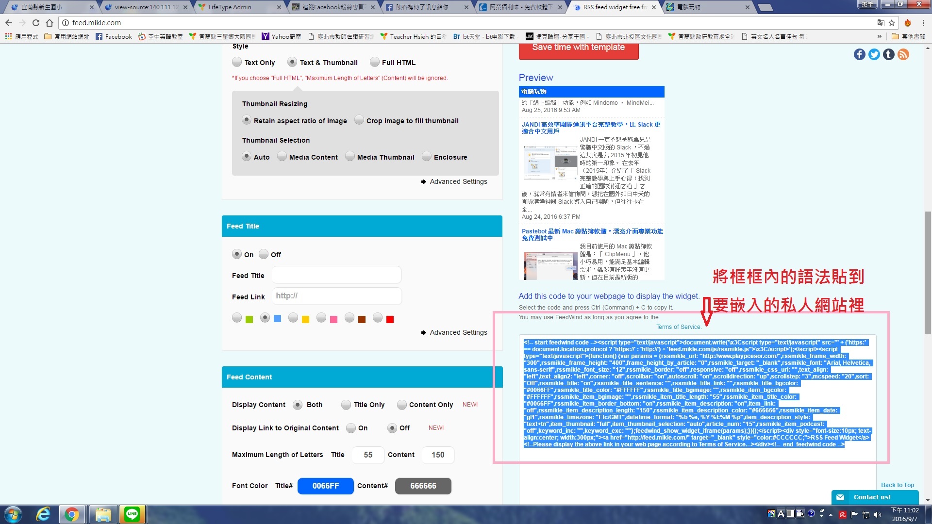Open File Explorer taskbar icon
The height and width of the screenshot is (524, 932).
tap(103, 514)
